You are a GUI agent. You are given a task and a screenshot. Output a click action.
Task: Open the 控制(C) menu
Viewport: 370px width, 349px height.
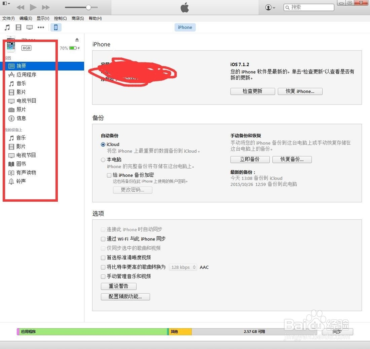[x=60, y=18]
